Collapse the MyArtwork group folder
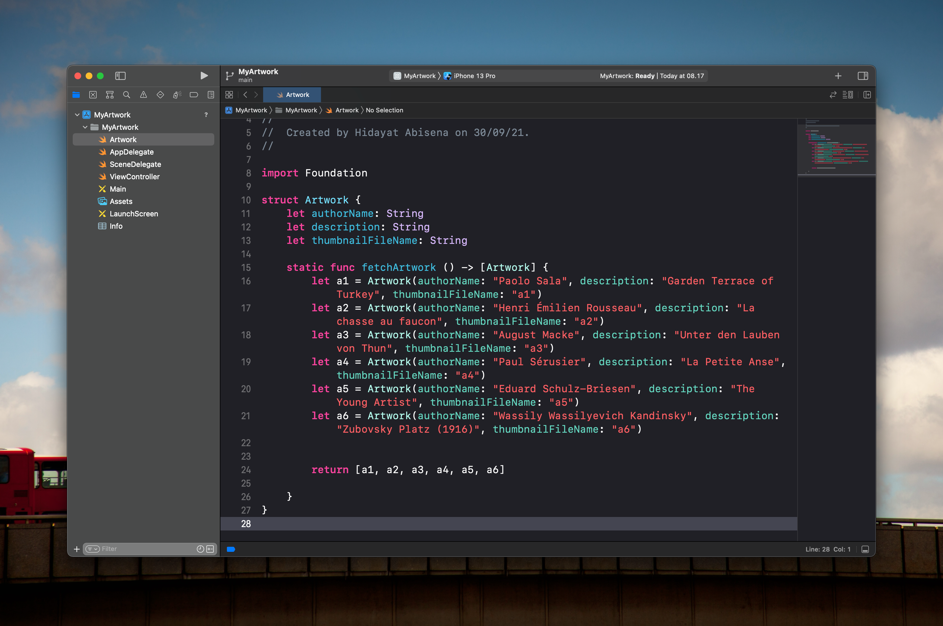The height and width of the screenshot is (626, 943). coord(85,127)
